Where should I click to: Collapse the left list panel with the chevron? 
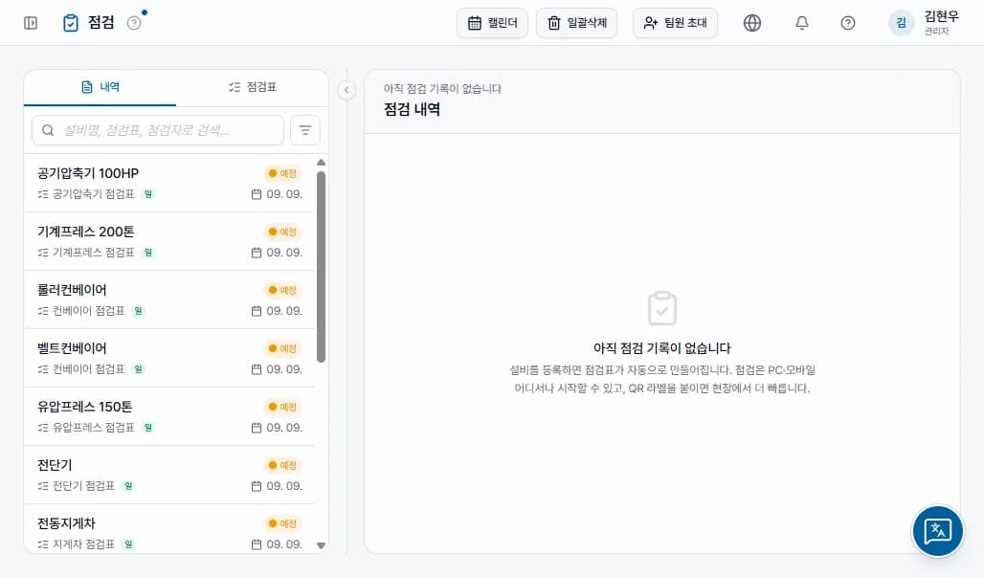pos(347,90)
